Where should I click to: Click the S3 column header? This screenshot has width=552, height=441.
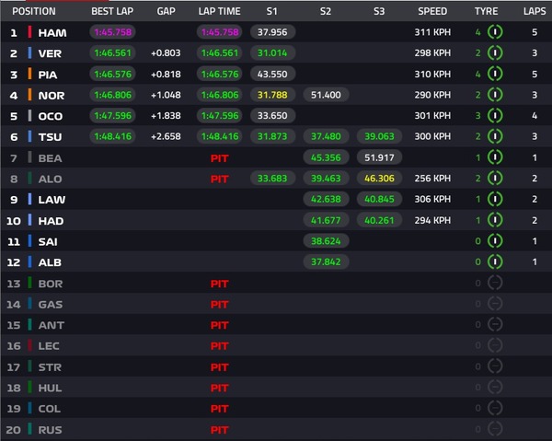(379, 11)
